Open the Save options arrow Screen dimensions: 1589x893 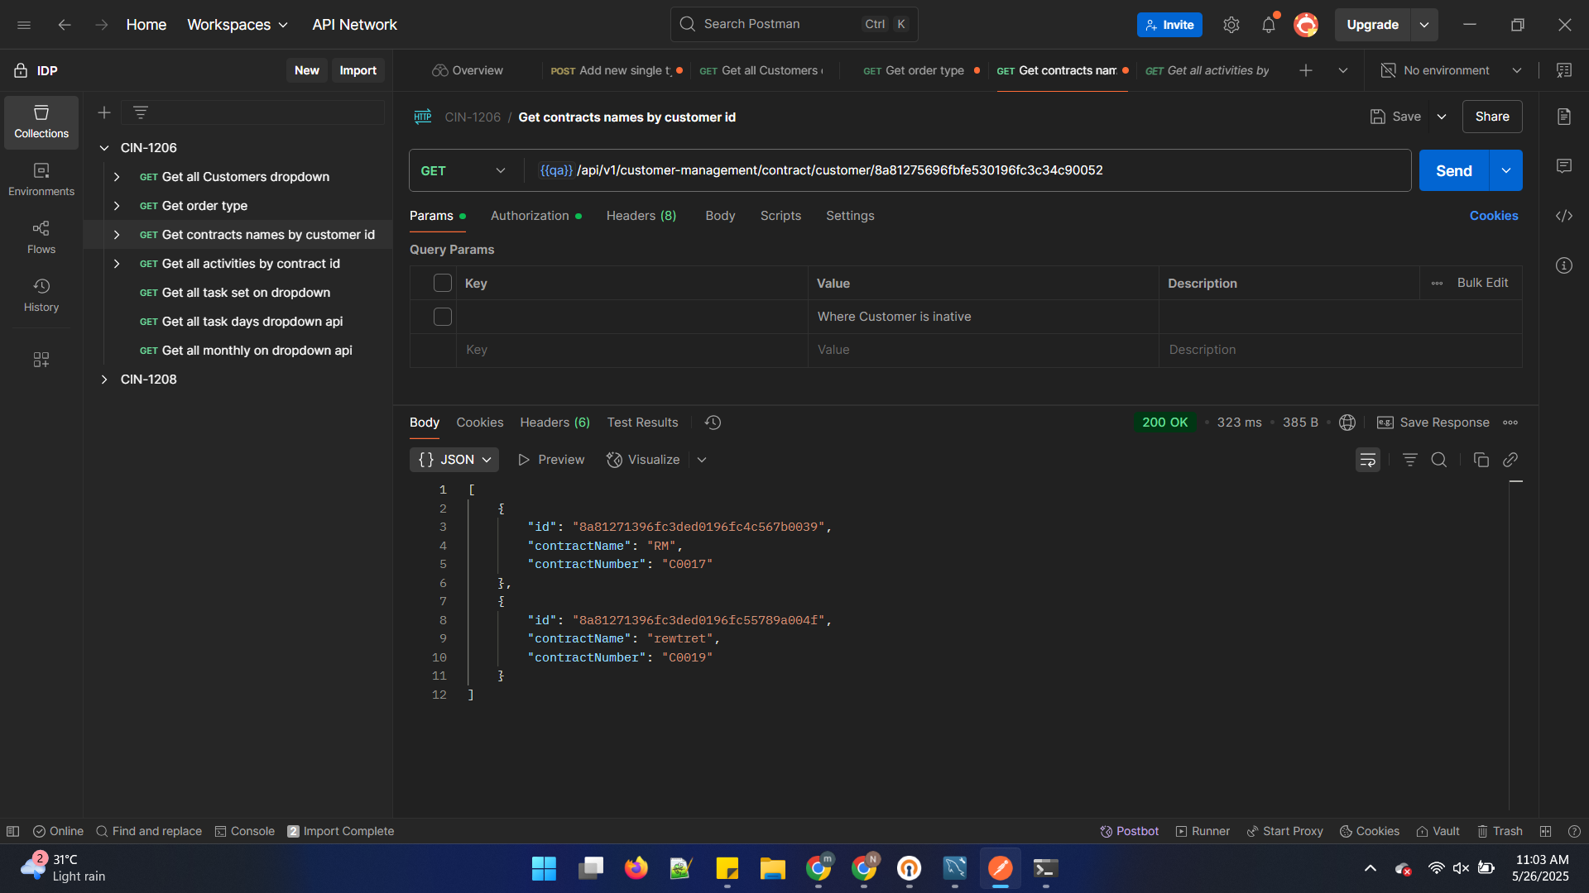(1442, 117)
